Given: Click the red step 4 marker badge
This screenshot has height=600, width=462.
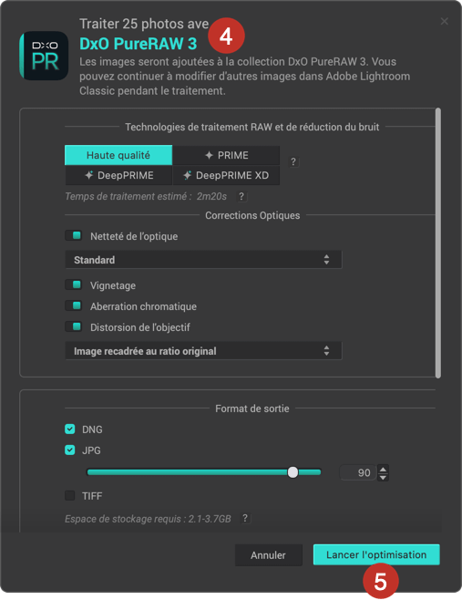Looking at the screenshot, I should 226,36.
